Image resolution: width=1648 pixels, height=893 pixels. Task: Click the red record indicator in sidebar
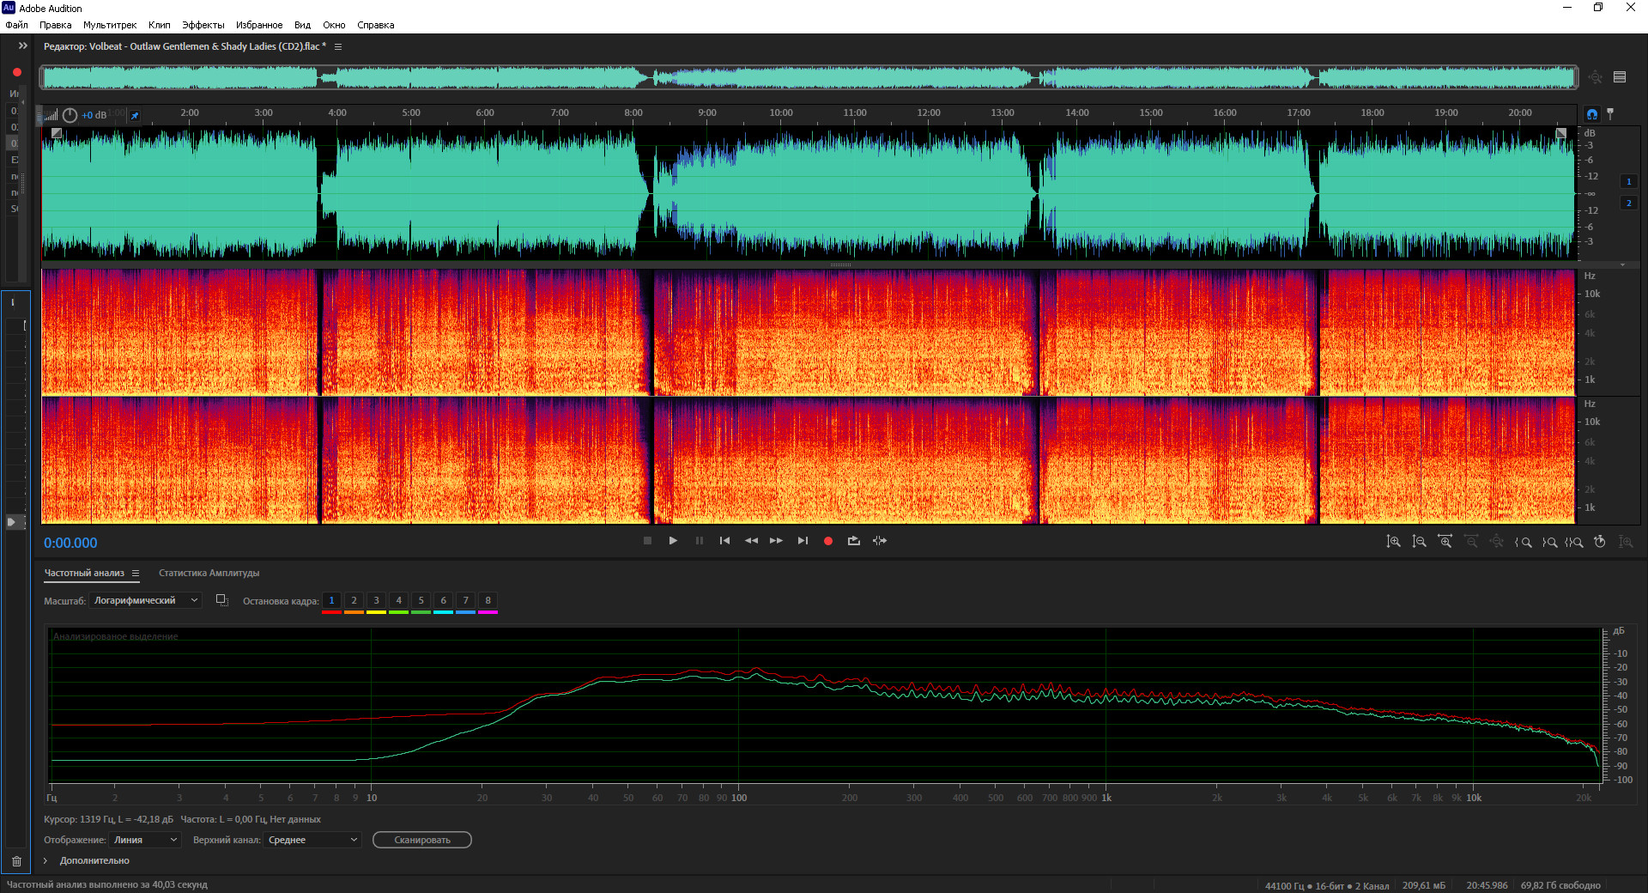[16, 72]
